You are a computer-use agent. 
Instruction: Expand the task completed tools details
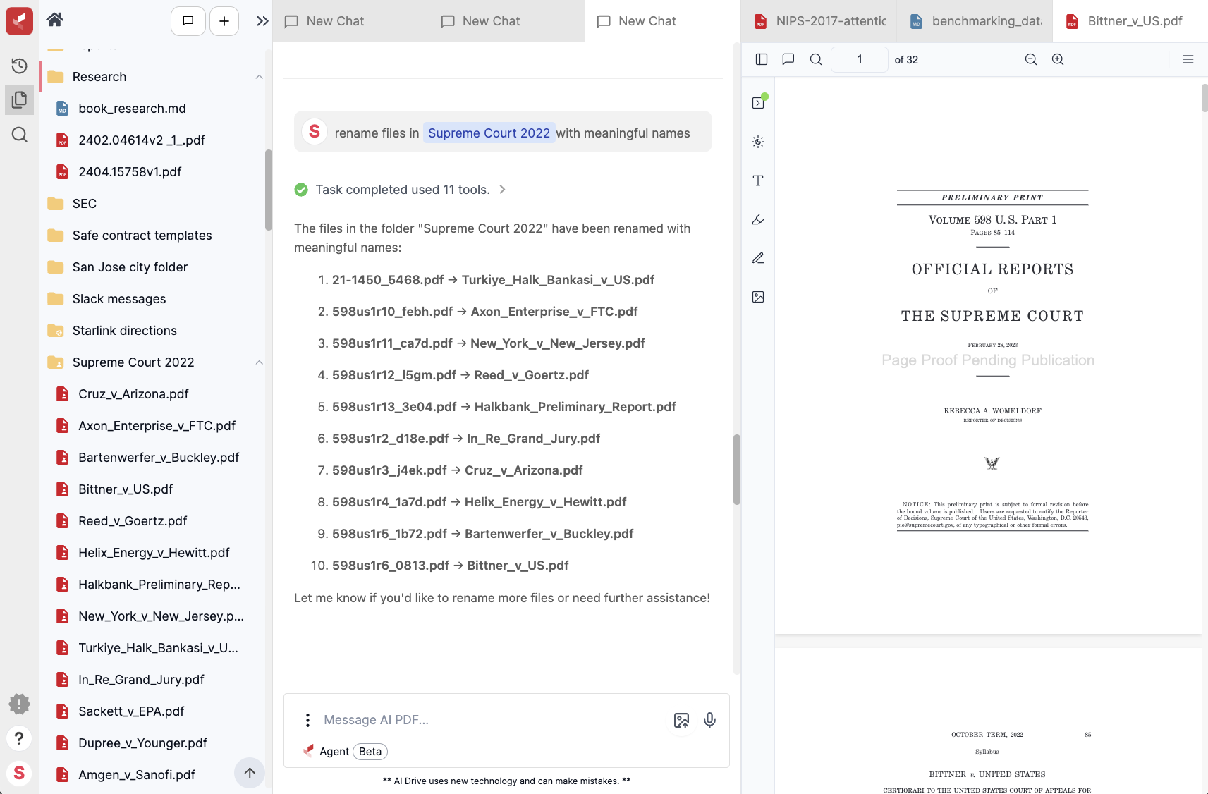pyautogui.click(x=502, y=190)
